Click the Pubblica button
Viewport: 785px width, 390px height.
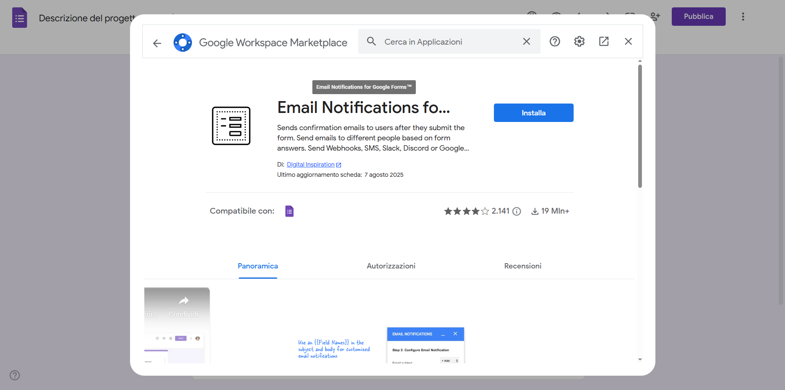pyautogui.click(x=698, y=17)
